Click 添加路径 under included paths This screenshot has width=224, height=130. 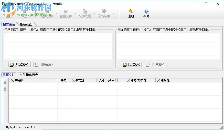tap(19, 65)
